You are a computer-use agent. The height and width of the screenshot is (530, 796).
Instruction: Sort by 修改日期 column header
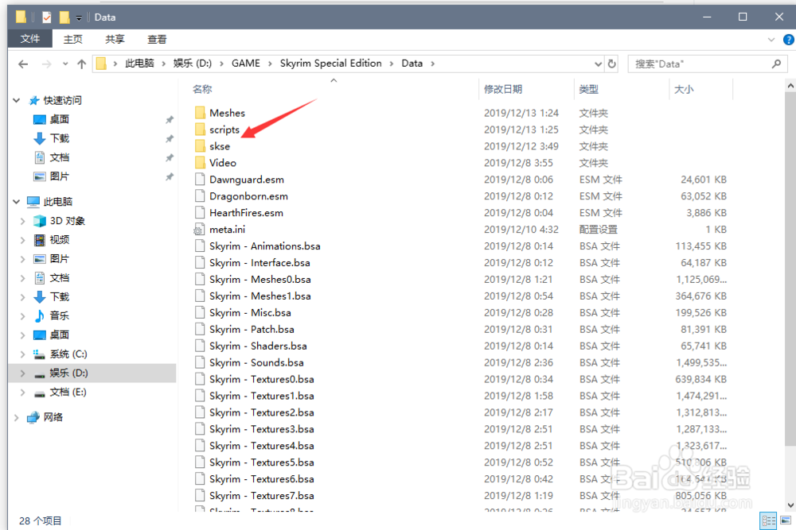tap(503, 89)
